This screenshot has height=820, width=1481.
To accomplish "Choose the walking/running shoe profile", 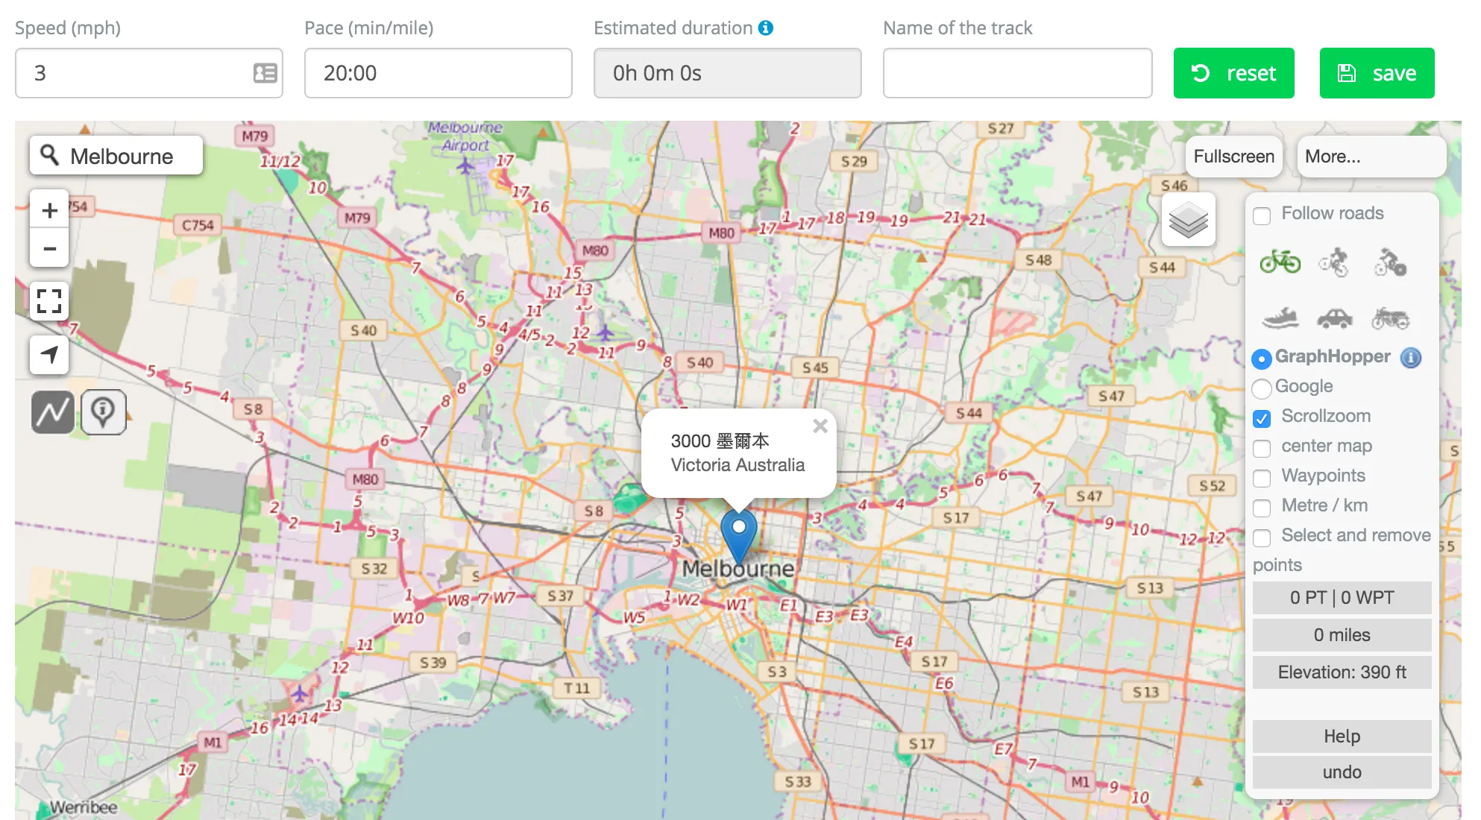I will (x=1280, y=317).
